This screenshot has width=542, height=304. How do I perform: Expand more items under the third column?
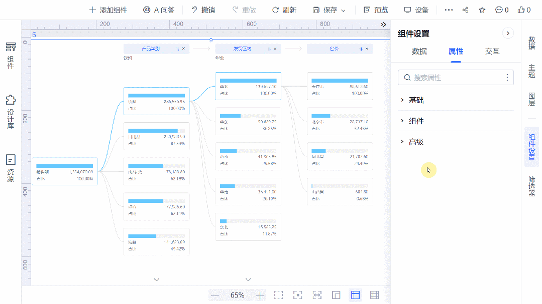(248, 279)
